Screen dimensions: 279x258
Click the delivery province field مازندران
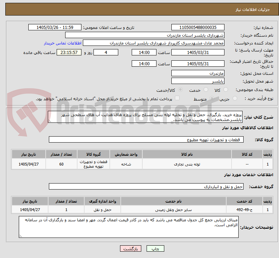(198, 73)
